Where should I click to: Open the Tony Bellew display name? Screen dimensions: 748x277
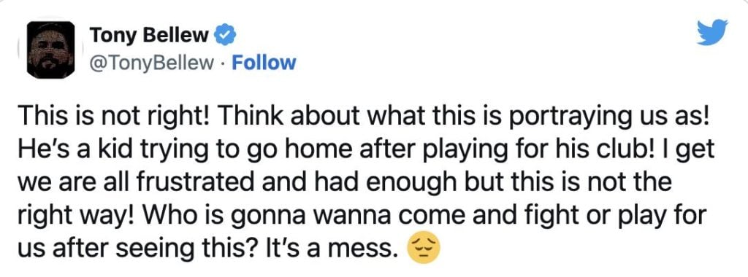click(149, 35)
